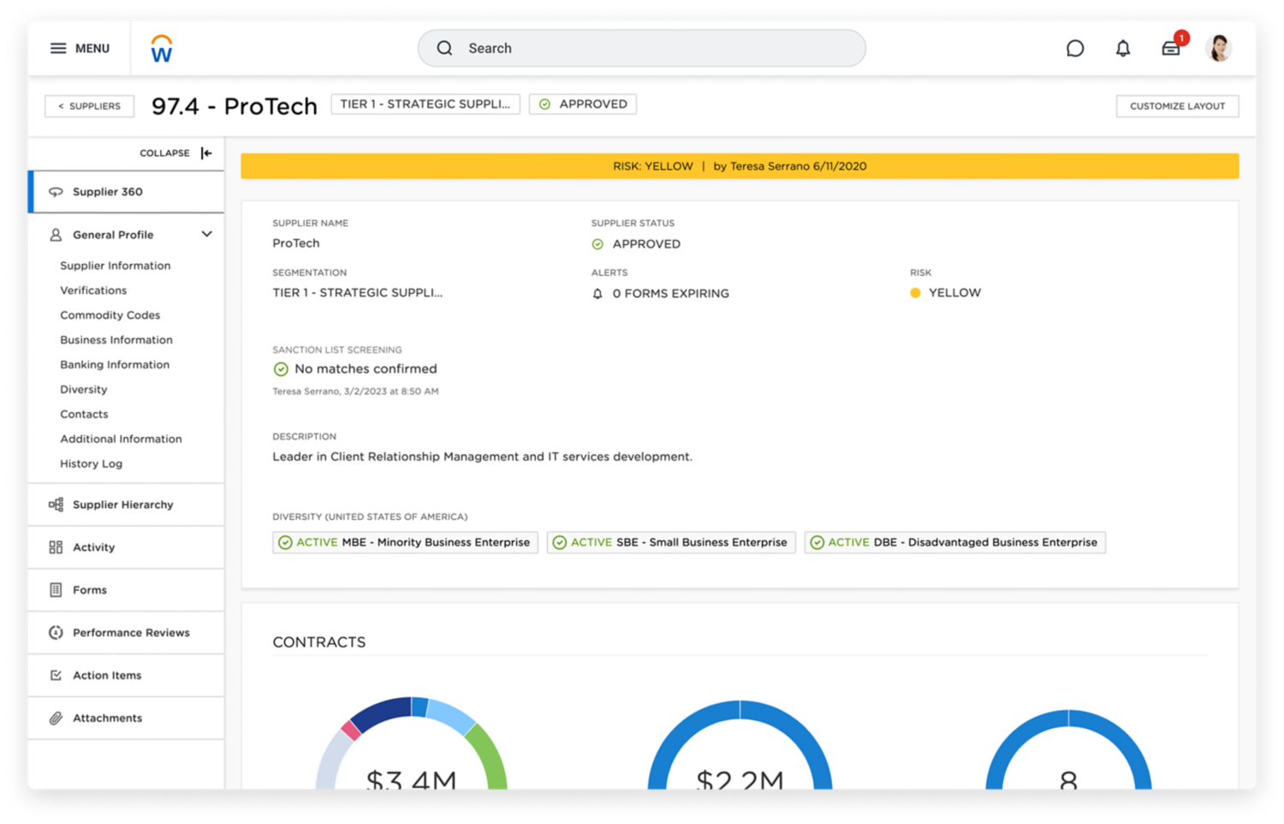The image size is (1284, 824).
Task: Open the notifications bell
Action: pos(1122,49)
